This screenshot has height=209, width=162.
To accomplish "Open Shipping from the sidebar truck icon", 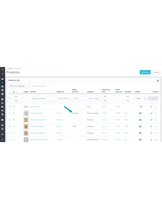I will (x=3, y=107).
